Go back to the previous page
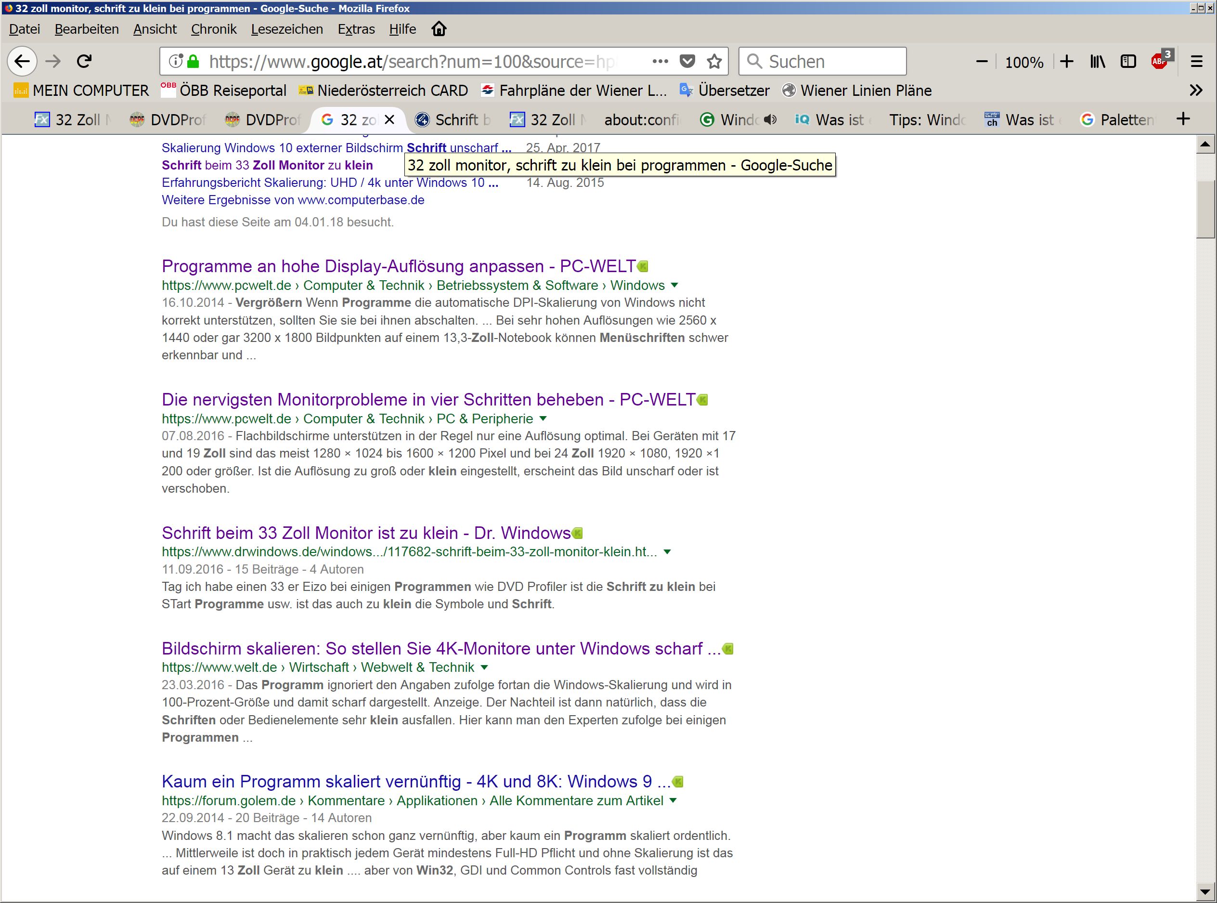Screen dimensions: 1217x903 pos(22,61)
